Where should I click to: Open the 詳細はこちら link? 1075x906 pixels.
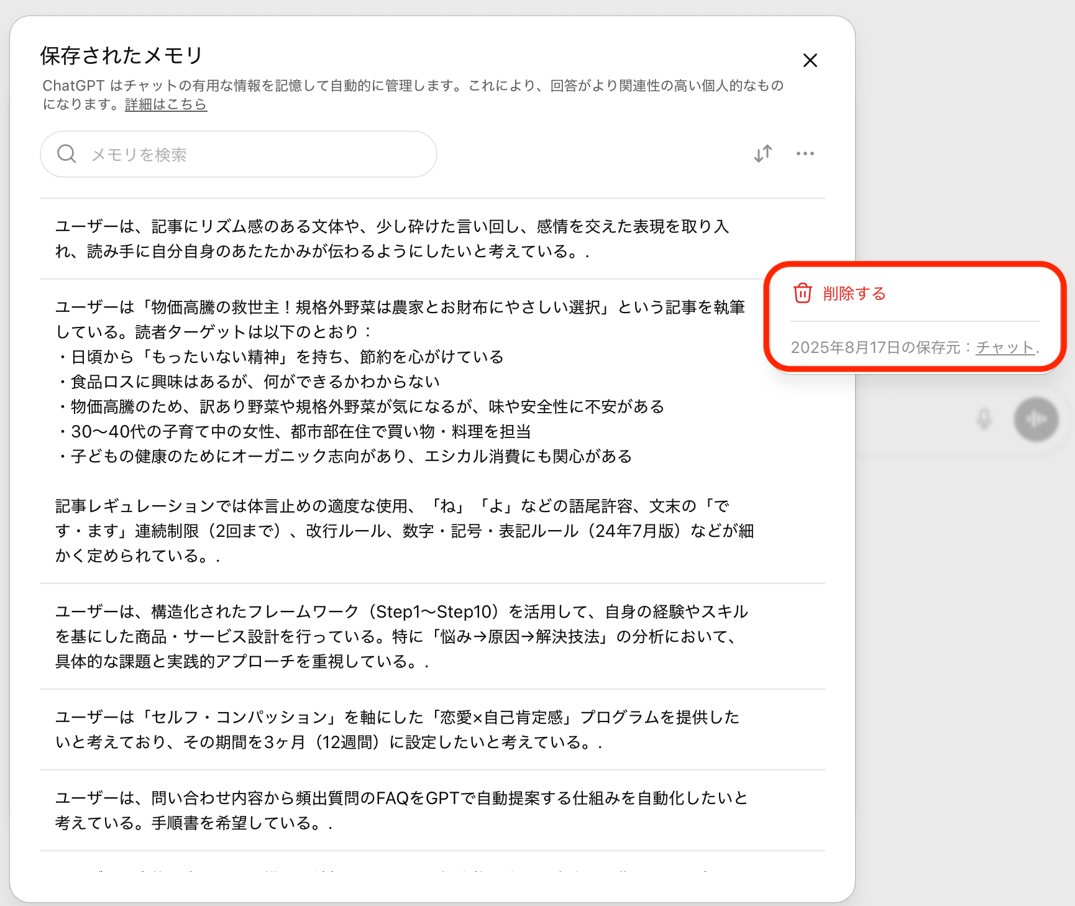(x=165, y=104)
